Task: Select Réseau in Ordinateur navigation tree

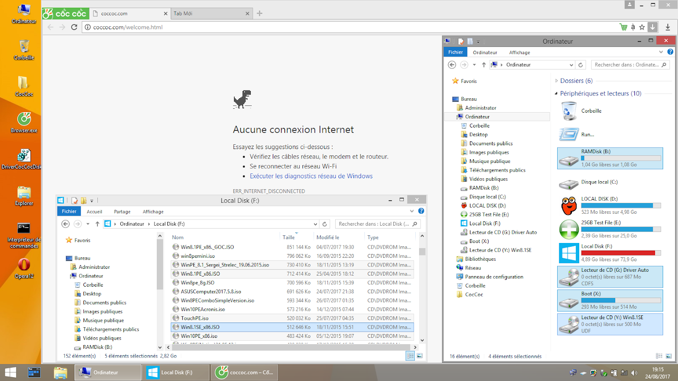Action: (x=468, y=268)
